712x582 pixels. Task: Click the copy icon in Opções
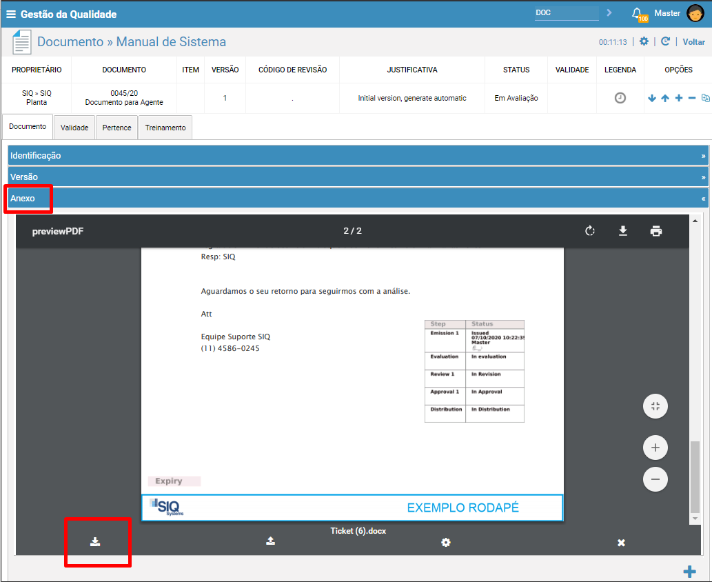pos(705,98)
